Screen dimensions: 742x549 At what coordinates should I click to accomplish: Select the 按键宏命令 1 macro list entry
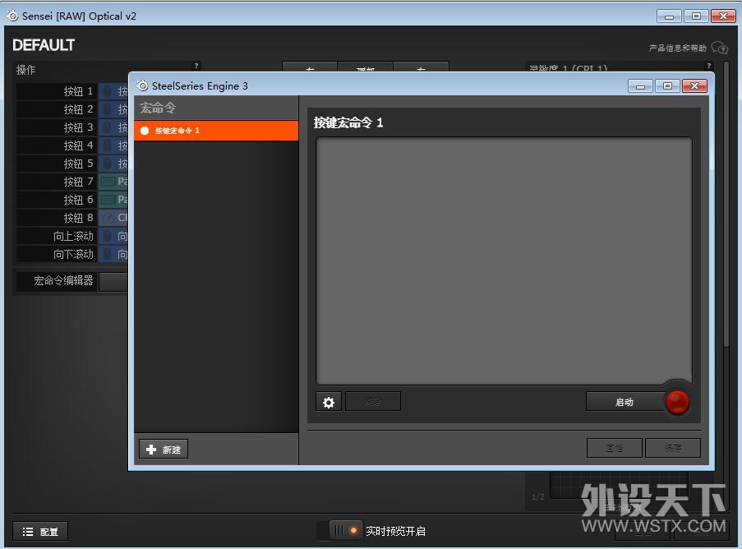tap(216, 131)
